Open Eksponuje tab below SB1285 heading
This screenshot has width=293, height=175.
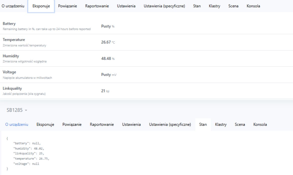[x=45, y=124]
